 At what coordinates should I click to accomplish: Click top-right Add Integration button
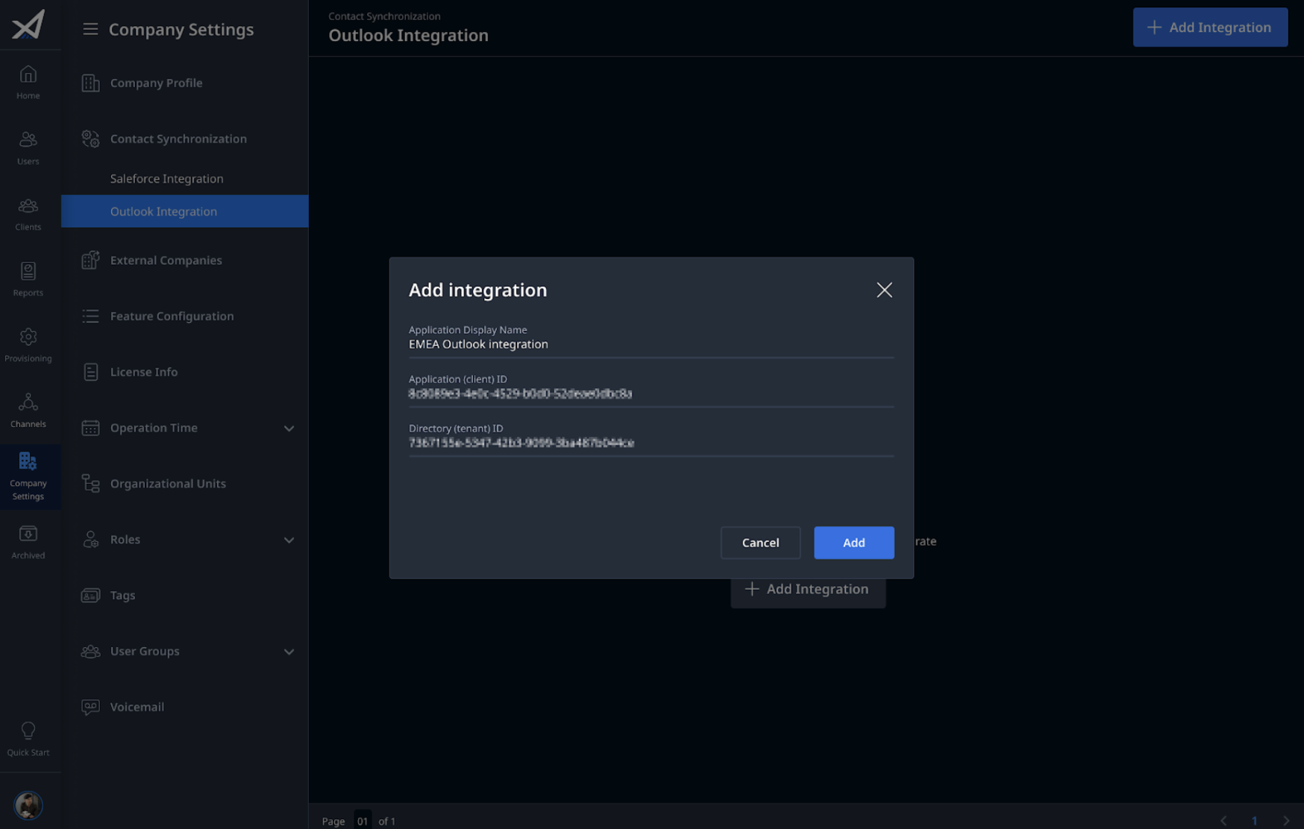click(1210, 28)
